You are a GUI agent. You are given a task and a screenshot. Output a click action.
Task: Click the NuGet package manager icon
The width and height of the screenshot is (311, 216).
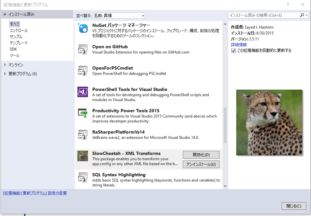[83, 28]
